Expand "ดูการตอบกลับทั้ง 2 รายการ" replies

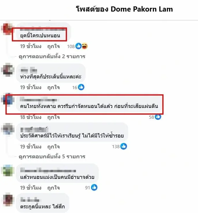(52, 56)
